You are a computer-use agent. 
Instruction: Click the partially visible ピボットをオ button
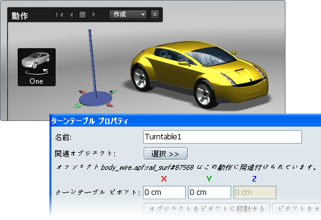[297, 209]
